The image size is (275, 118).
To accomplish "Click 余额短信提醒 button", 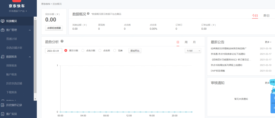I will (x=54, y=28).
